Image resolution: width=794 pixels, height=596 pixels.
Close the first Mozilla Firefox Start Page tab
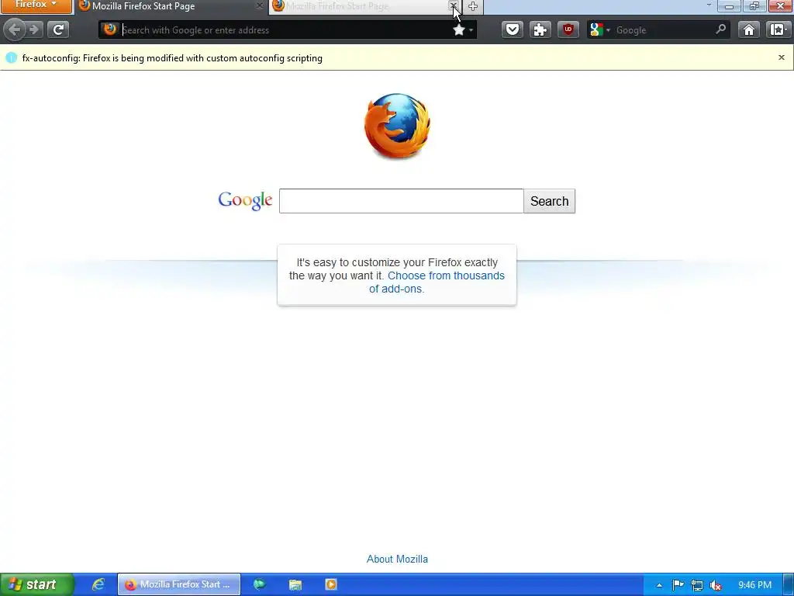[259, 6]
